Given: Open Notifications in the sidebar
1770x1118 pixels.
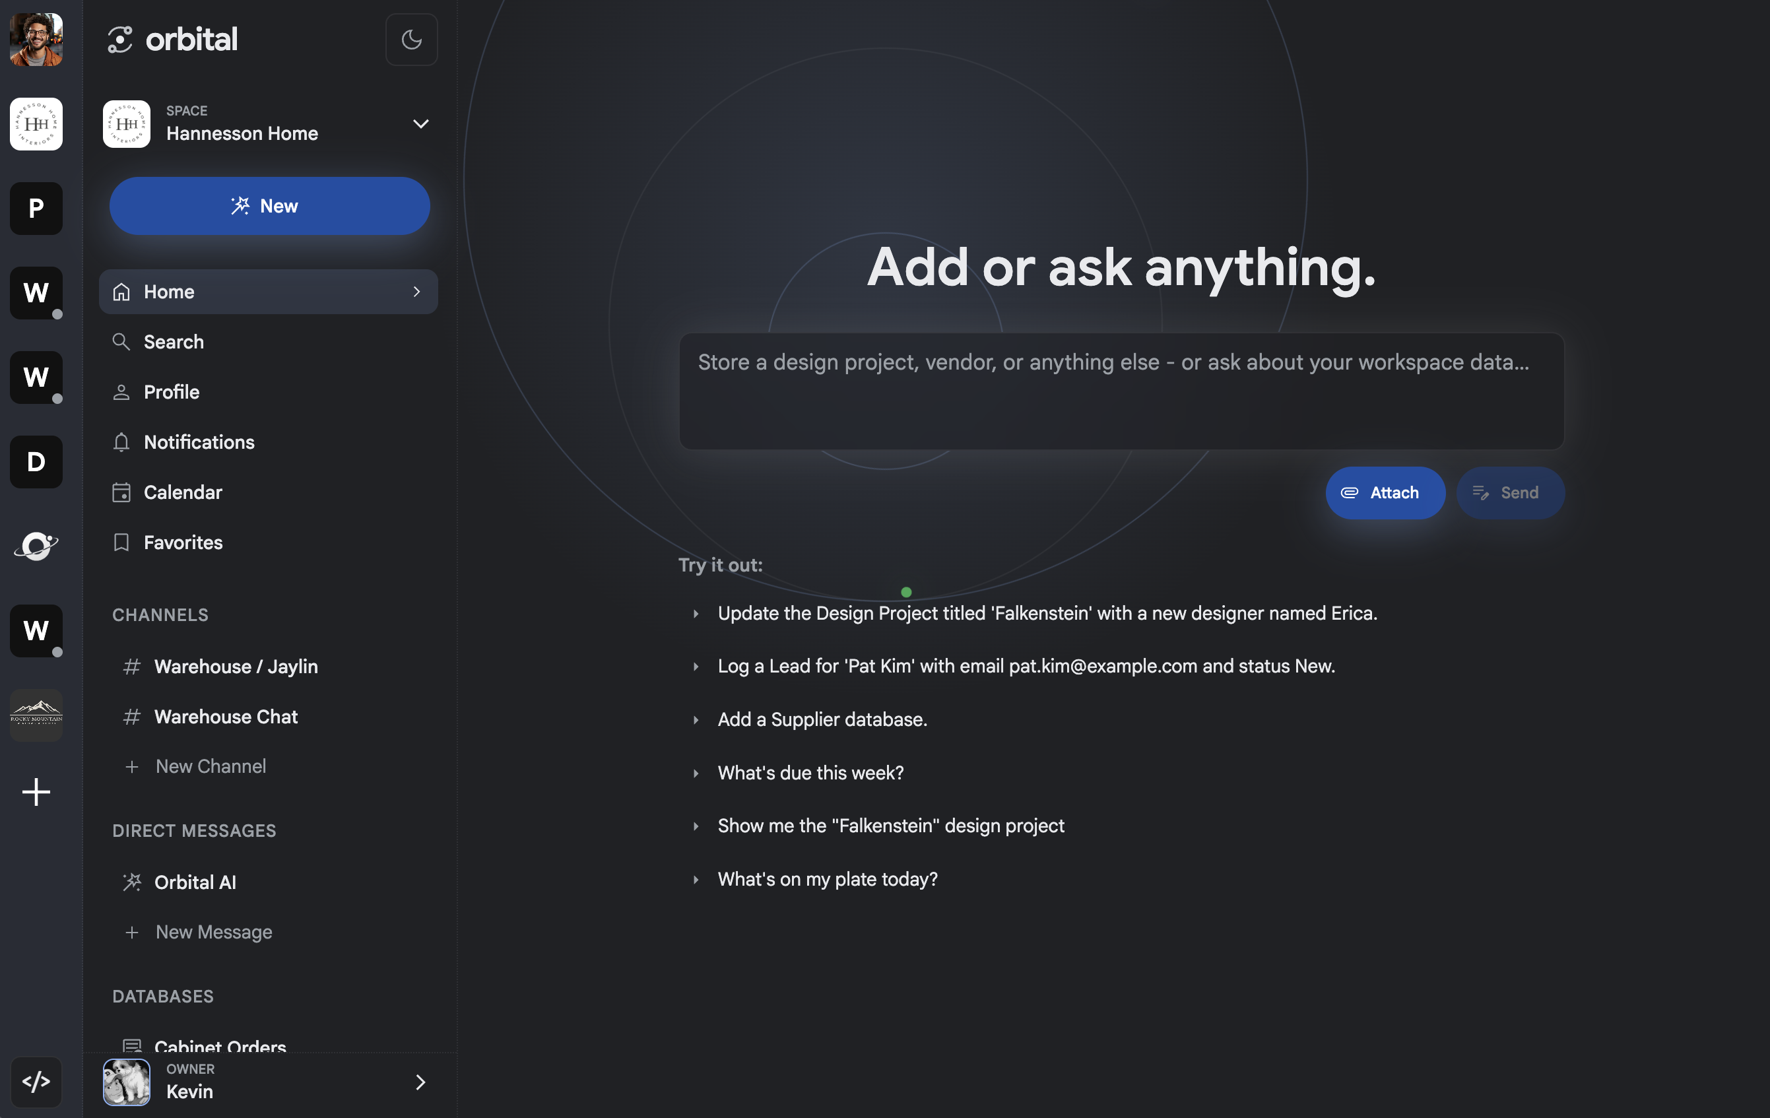Looking at the screenshot, I should pyautogui.click(x=269, y=442).
